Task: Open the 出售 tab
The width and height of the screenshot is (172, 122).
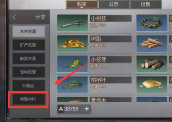Action: [x=145, y=4]
